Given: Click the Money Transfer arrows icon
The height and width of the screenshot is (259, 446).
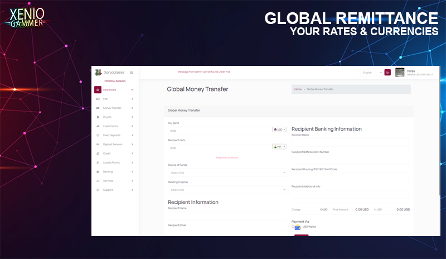Looking at the screenshot, I should click(98, 108).
